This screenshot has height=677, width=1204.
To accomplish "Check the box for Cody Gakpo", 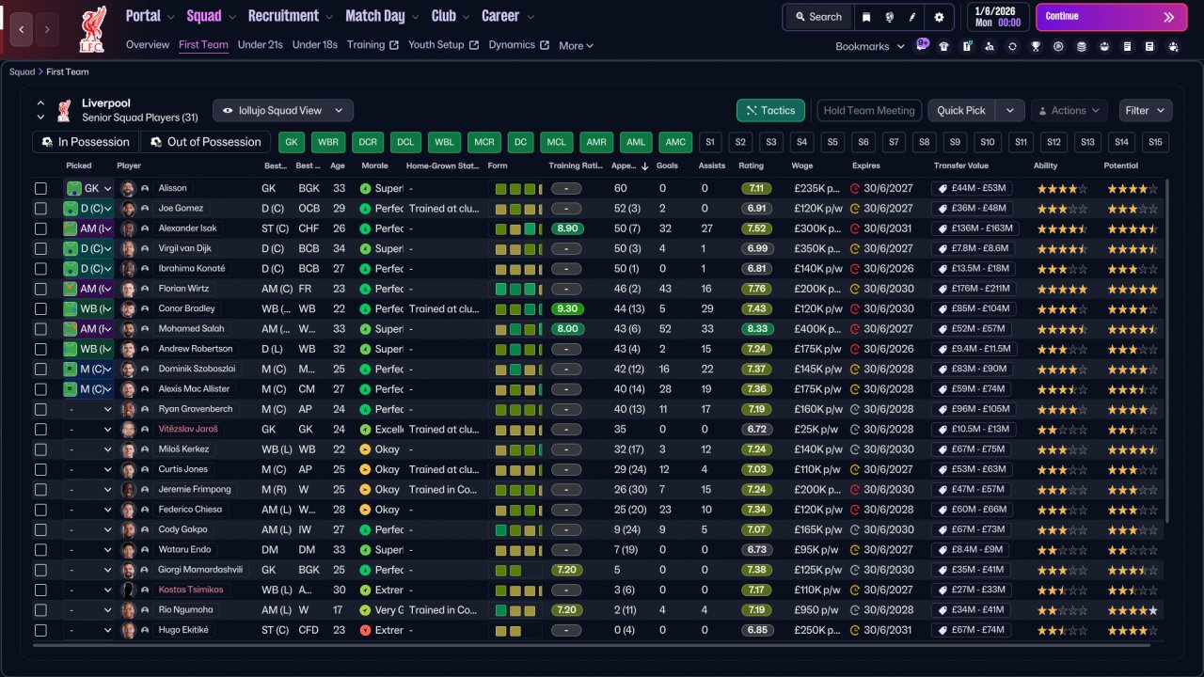I will pos(40,529).
